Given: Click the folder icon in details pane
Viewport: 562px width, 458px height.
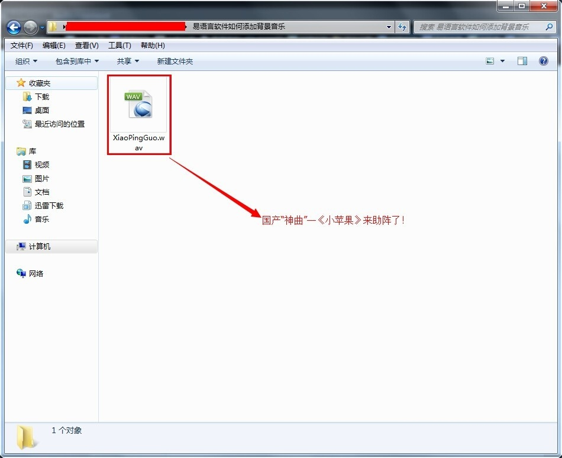Looking at the screenshot, I should [27, 437].
